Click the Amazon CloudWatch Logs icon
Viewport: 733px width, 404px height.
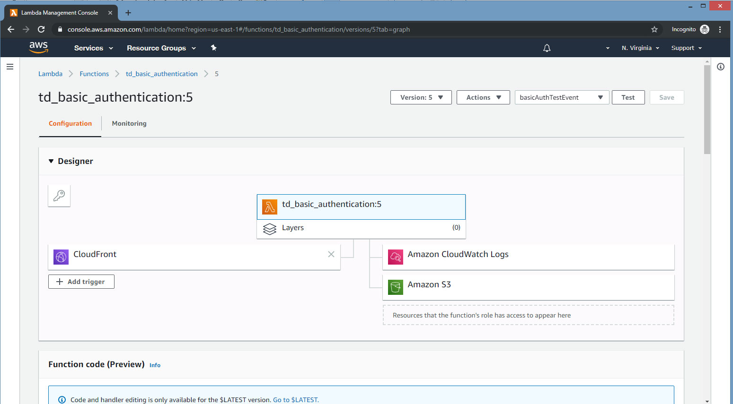pyautogui.click(x=396, y=257)
